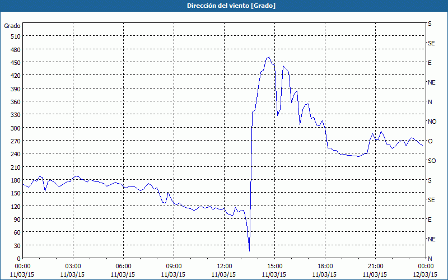The width and height of the screenshot is (448, 280).
Task: Click the '03:00' time label
Action: (73, 267)
